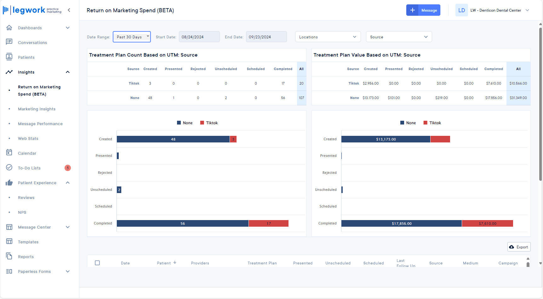The height and width of the screenshot is (299, 543).
Task: Open the Source dropdown filter
Action: point(398,37)
